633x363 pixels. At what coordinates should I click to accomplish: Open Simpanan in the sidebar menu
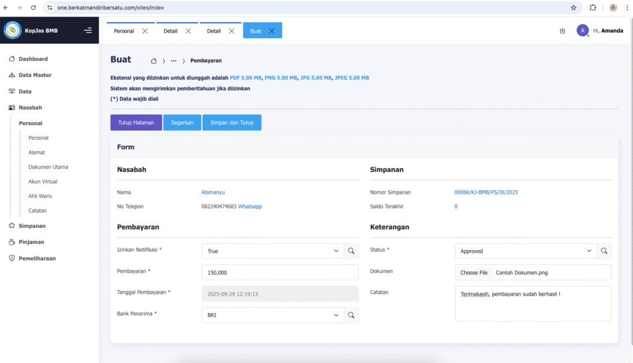coord(32,226)
